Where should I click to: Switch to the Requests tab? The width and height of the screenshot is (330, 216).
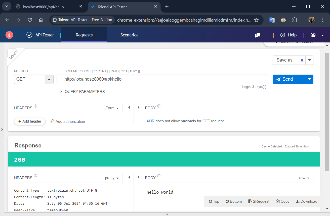coord(84,35)
